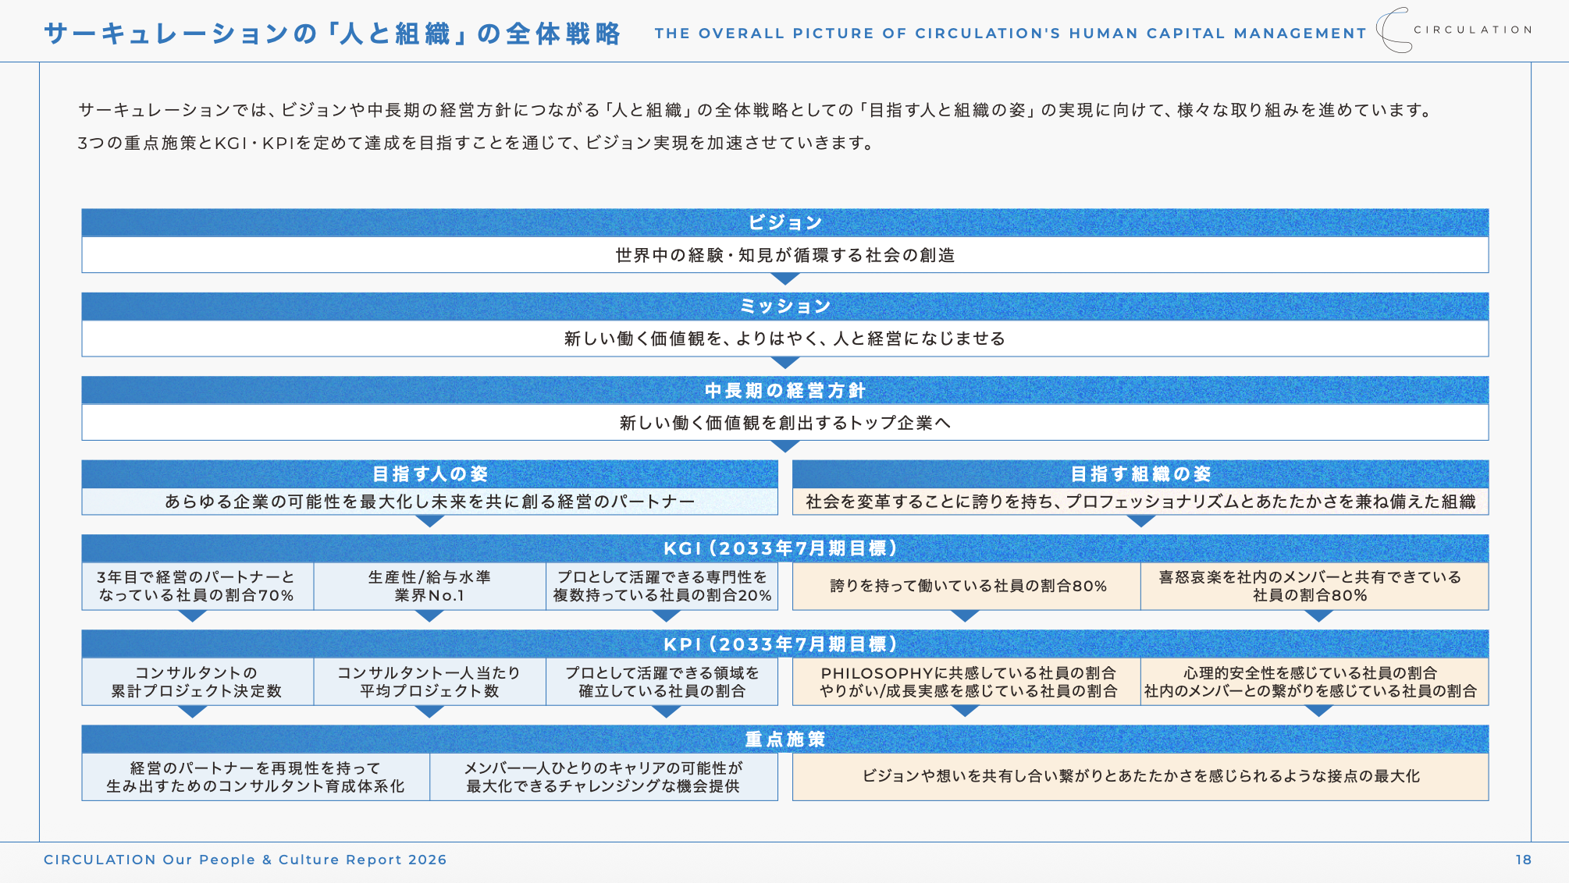
Task: Click the Our People & Culture Report 2026 footer text
Action: point(245,860)
